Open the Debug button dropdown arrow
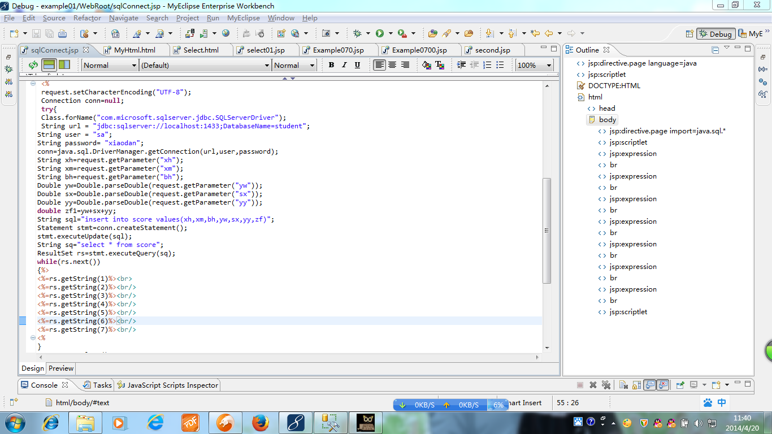Viewport: 772px width, 434px height. click(368, 34)
